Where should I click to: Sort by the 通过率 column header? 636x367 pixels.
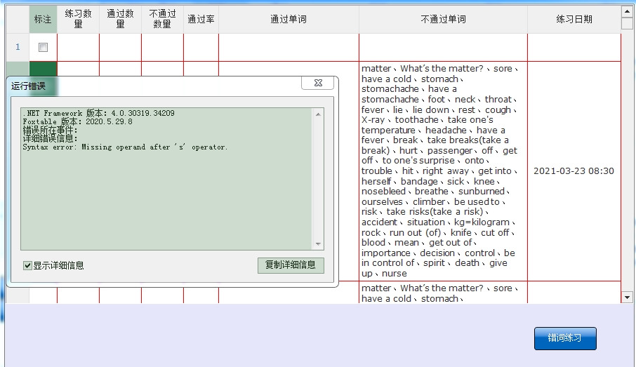pyautogui.click(x=201, y=19)
